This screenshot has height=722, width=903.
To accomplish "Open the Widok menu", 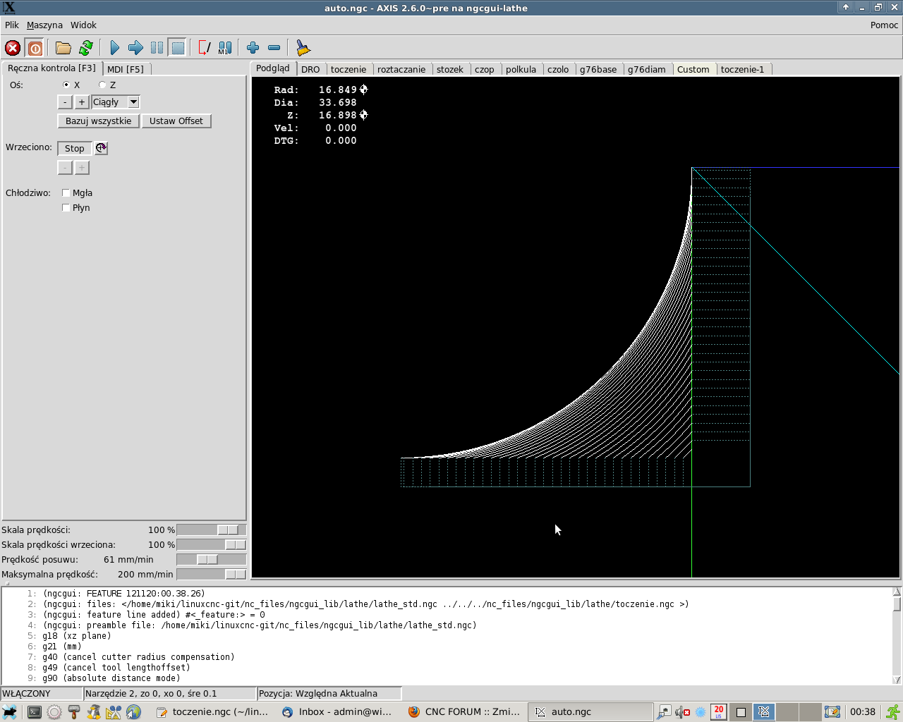I will point(83,25).
